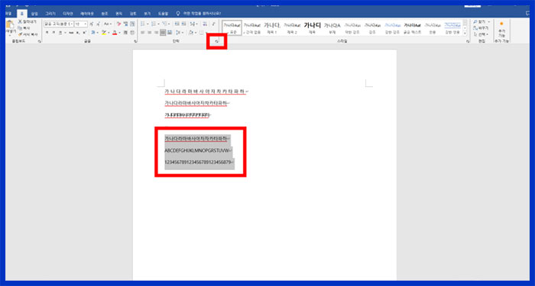The image size is (535, 286).
Task: Open the line spacing dropdown
Action: tap(183, 32)
